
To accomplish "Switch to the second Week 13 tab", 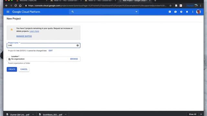I will click(100, 1).
